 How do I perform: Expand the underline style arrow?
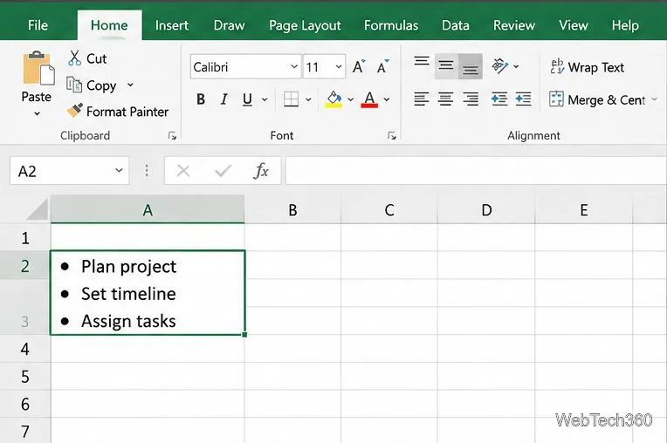(265, 99)
